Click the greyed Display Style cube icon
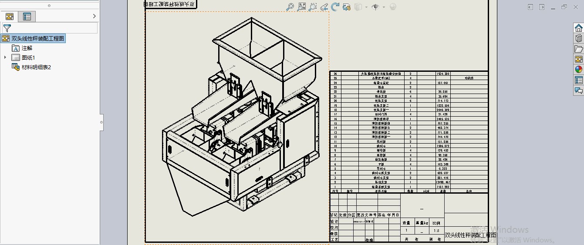This screenshot has width=584, height=245. 358,7
